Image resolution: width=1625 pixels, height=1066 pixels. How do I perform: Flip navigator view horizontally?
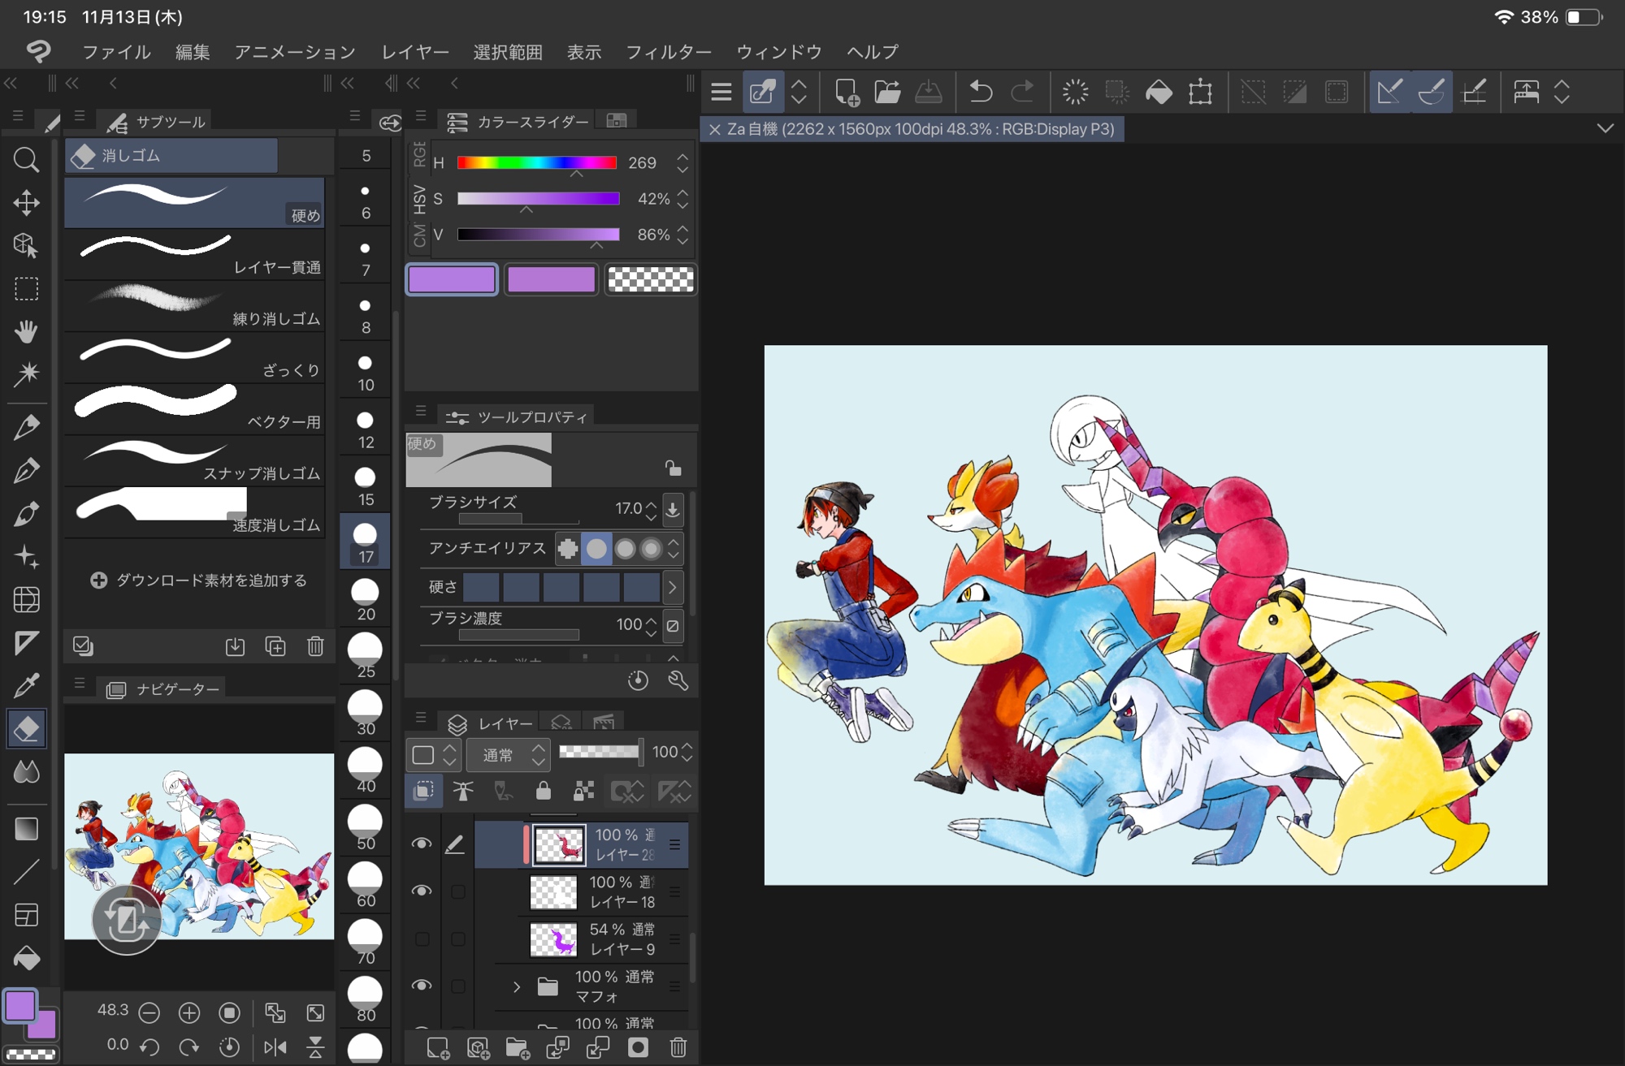(x=275, y=1047)
